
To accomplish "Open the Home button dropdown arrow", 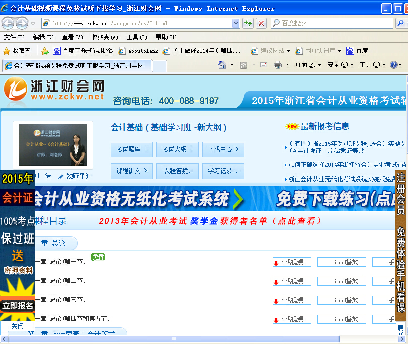I will 232,65.
